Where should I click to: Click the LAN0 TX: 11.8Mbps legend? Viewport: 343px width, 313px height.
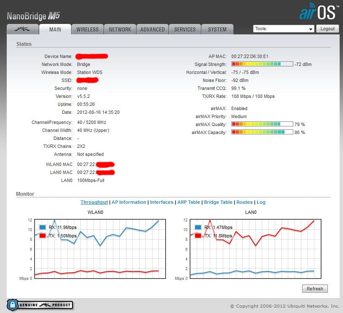coord(218,236)
